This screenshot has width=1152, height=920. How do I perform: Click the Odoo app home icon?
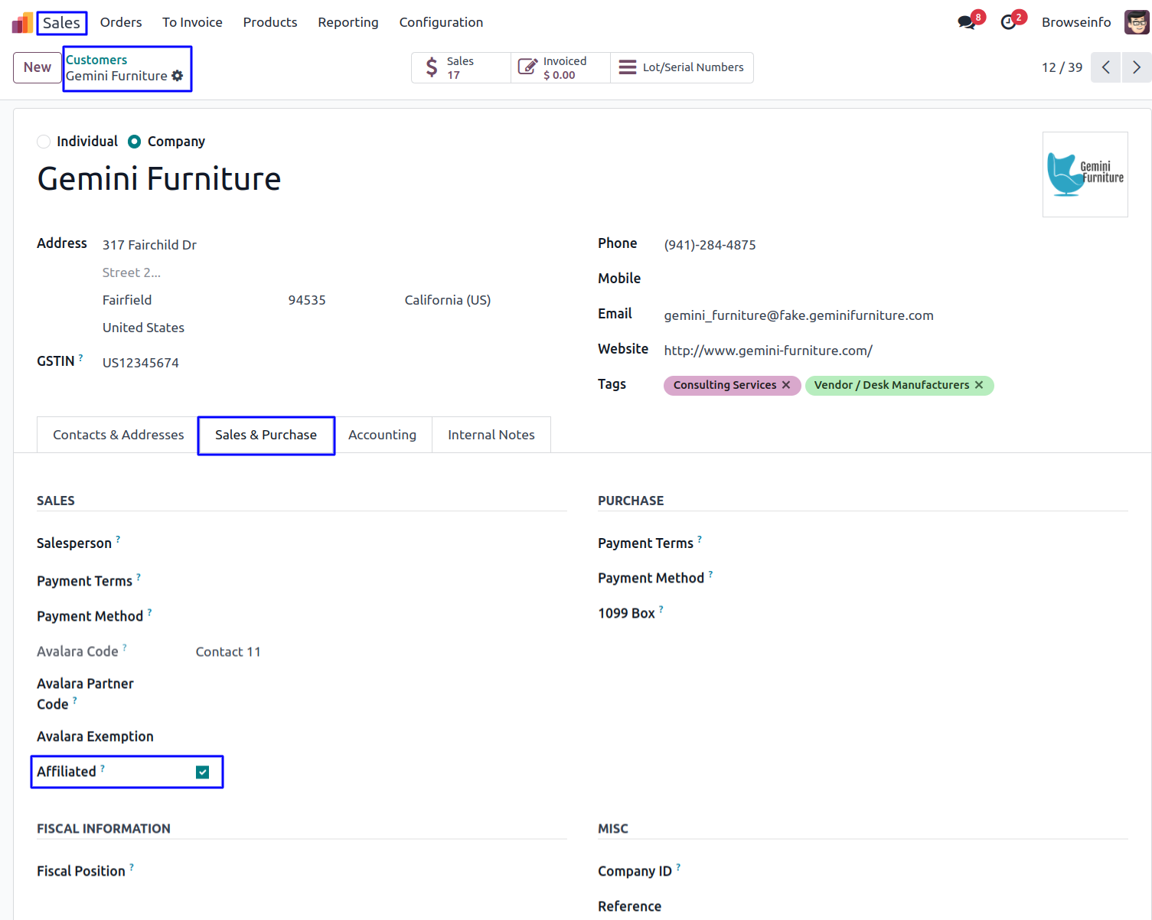[22, 23]
